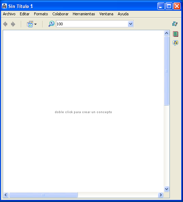
Task: Click the back navigation arrow
Action: pyautogui.click(x=5, y=24)
